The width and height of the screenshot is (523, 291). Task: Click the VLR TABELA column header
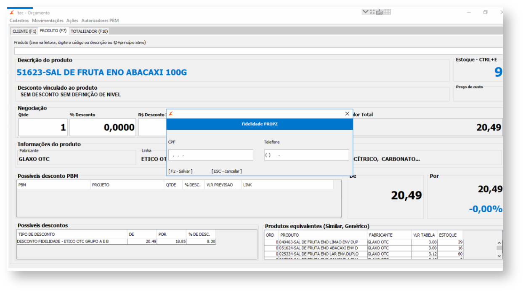(424, 235)
